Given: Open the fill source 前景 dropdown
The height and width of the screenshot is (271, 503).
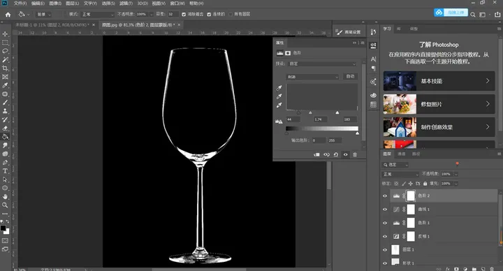Looking at the screenshot, I should click(43, 15).
